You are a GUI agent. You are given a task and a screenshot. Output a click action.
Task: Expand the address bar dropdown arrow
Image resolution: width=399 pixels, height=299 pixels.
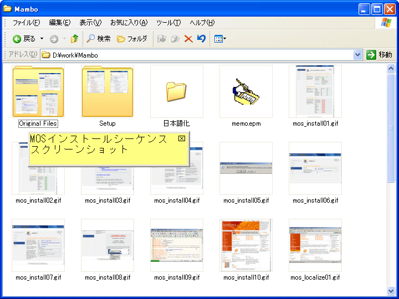pyautogui.click(x=357, y=55)
